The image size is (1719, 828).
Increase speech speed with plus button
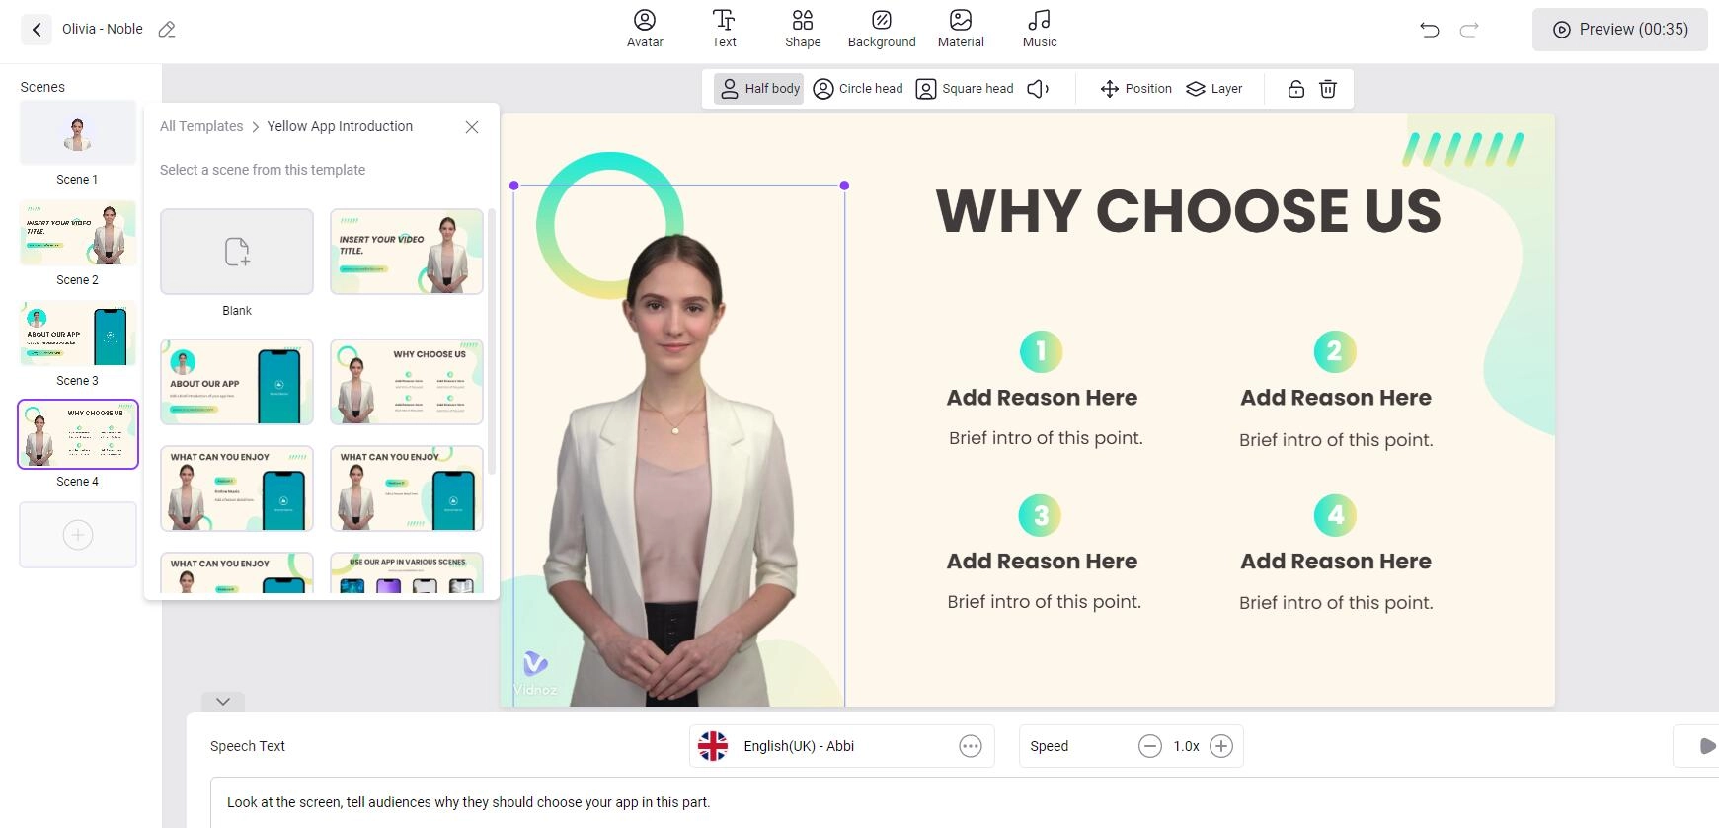pyautogui.click(x=1221, y=746)
